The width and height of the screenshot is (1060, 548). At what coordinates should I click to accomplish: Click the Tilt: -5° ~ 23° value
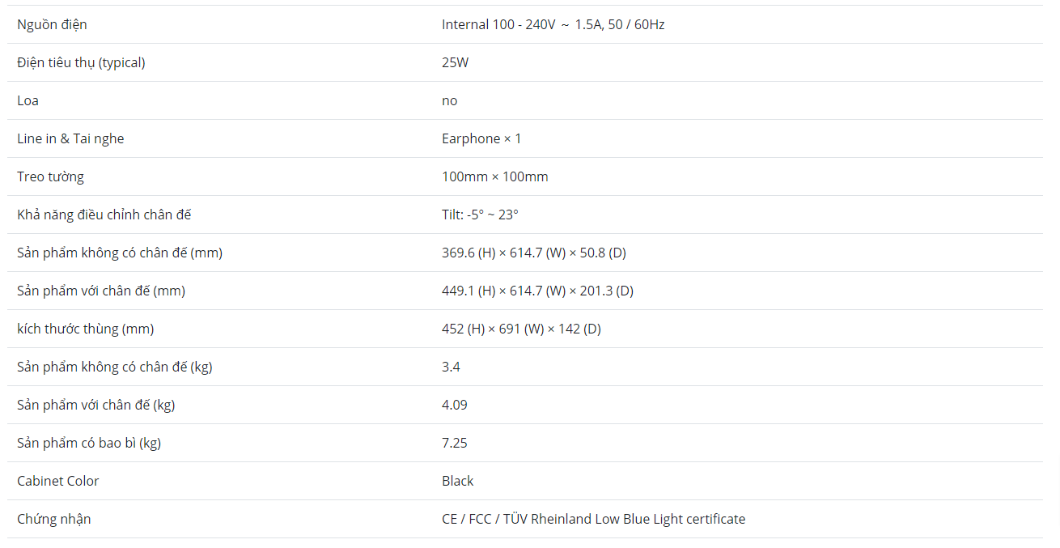(x=480, y=215)
